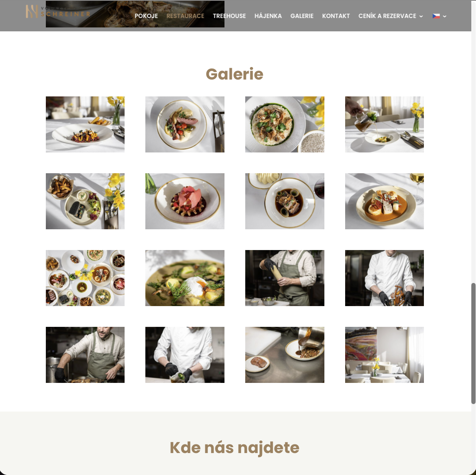Image resolution: width=476 pixels, height=475 pixels.
Task: Open the Galerie navigation link
Action: 302,16
